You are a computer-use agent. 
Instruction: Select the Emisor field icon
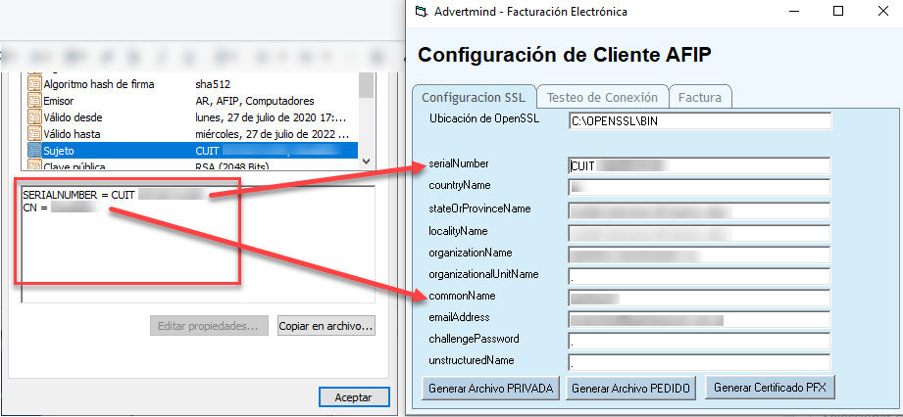coord(34,101)
